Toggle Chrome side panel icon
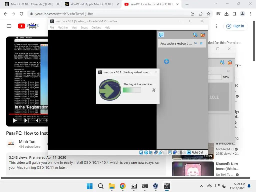256x192 pixels. [x=234, y=14]
